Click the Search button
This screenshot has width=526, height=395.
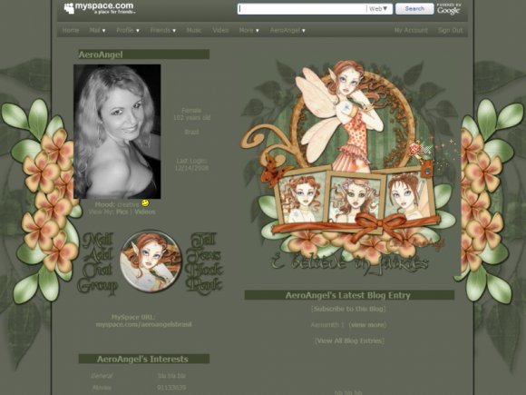click(414, 9)
